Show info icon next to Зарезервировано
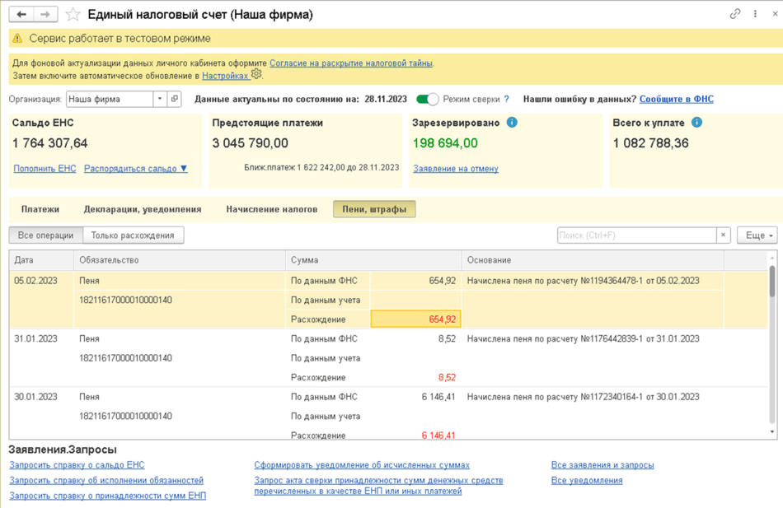Viewport: 783px width, 508px height. (512, 123)
